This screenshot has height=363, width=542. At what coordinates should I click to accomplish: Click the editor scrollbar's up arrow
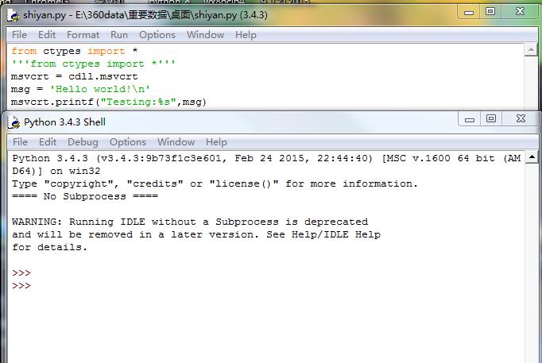pyautogui.click(x=532, y=50)
